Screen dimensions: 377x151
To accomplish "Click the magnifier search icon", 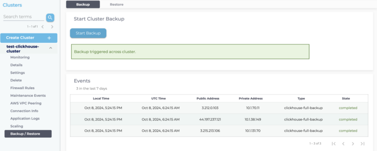I will coord(50,17).
